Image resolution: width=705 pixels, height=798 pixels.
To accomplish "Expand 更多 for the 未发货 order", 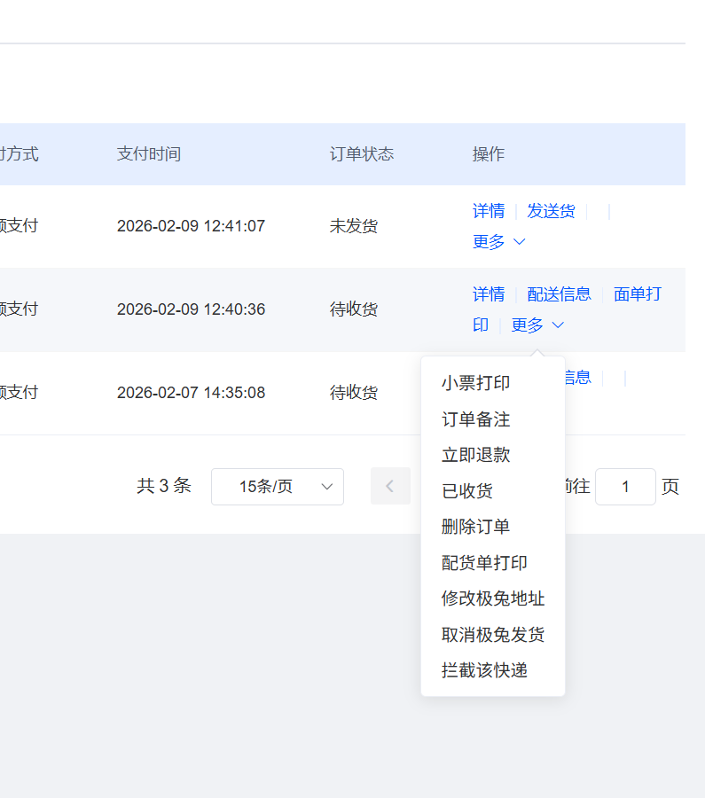I will click(499, 242).
